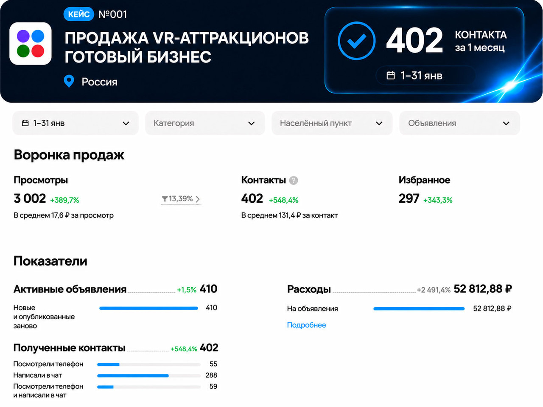Click the +389,7% views growth figure
The height and width of the screenshot is (407, 543).
click(64, 200)
